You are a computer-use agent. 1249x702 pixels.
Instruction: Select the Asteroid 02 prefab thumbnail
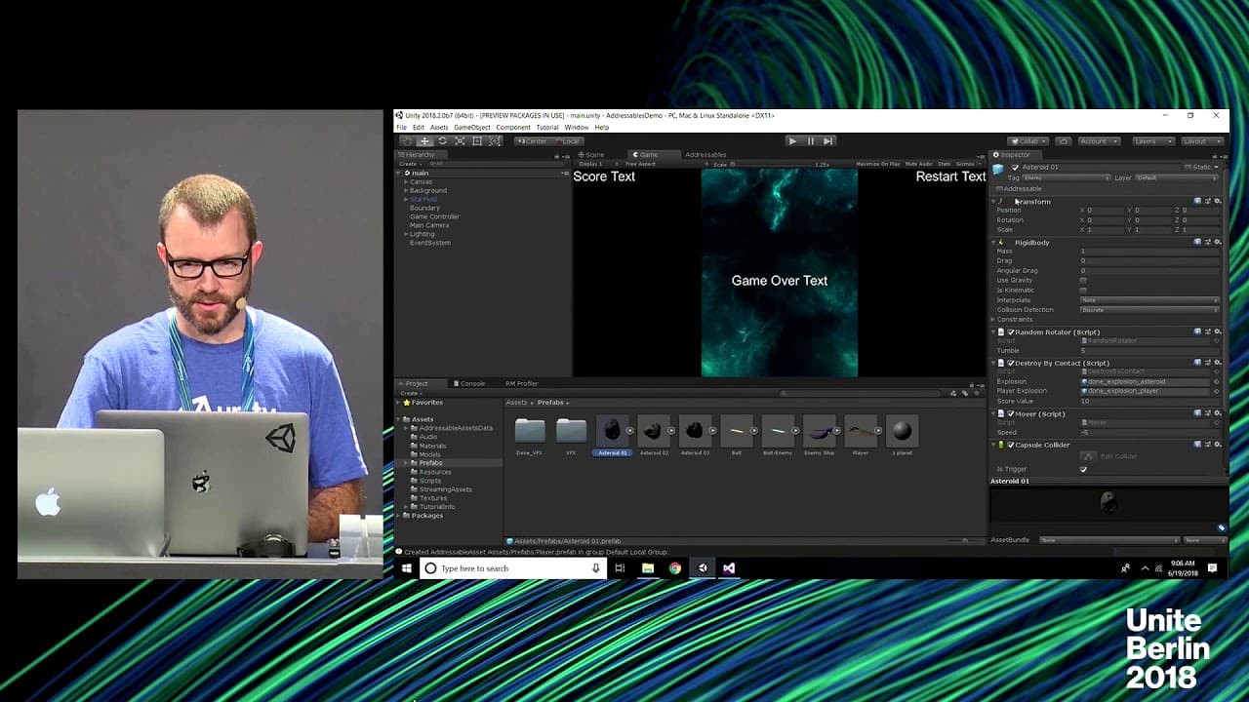[x=653, y=431]
